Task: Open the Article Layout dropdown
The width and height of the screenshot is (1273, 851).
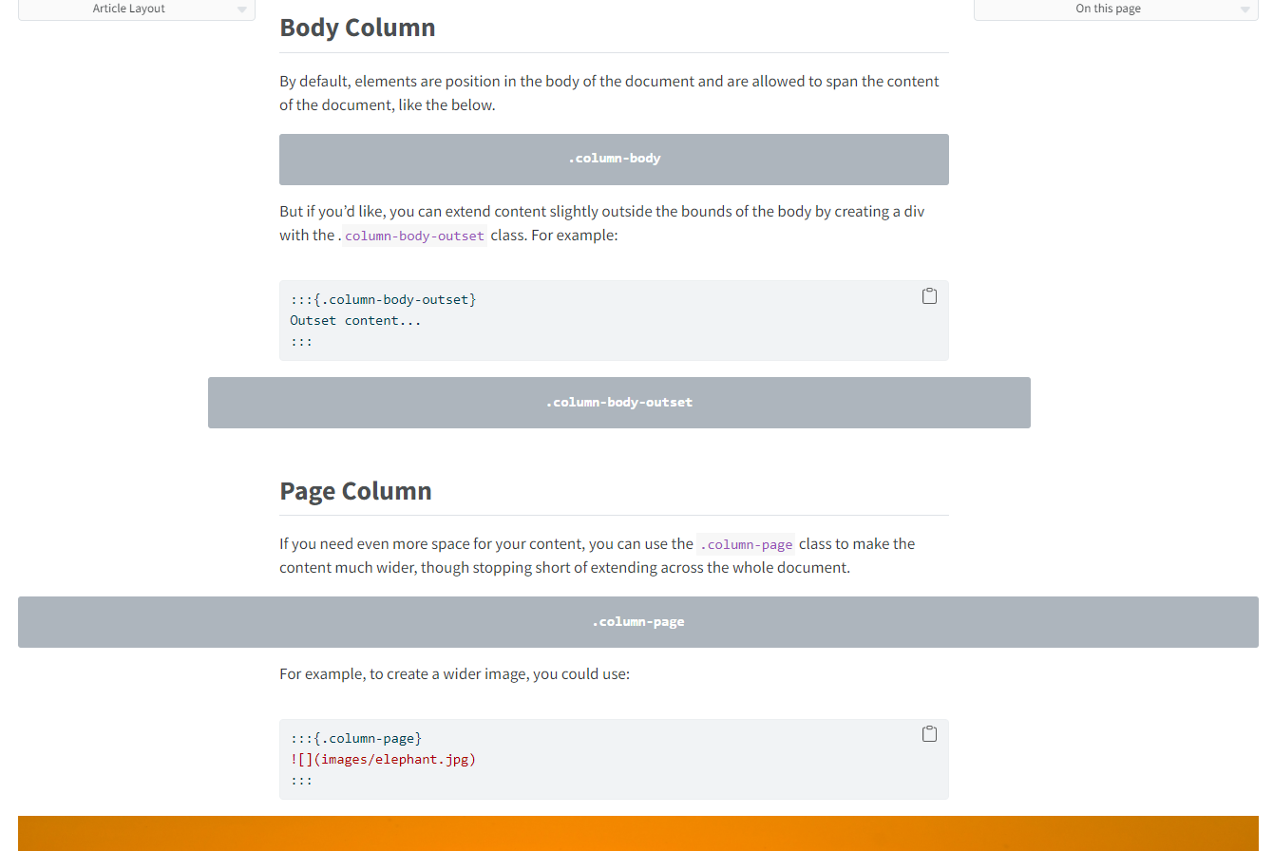Action: (137, 9)
